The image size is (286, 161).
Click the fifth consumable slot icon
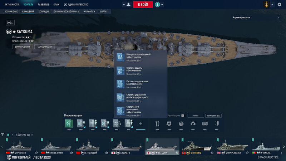tap(205, 124)
